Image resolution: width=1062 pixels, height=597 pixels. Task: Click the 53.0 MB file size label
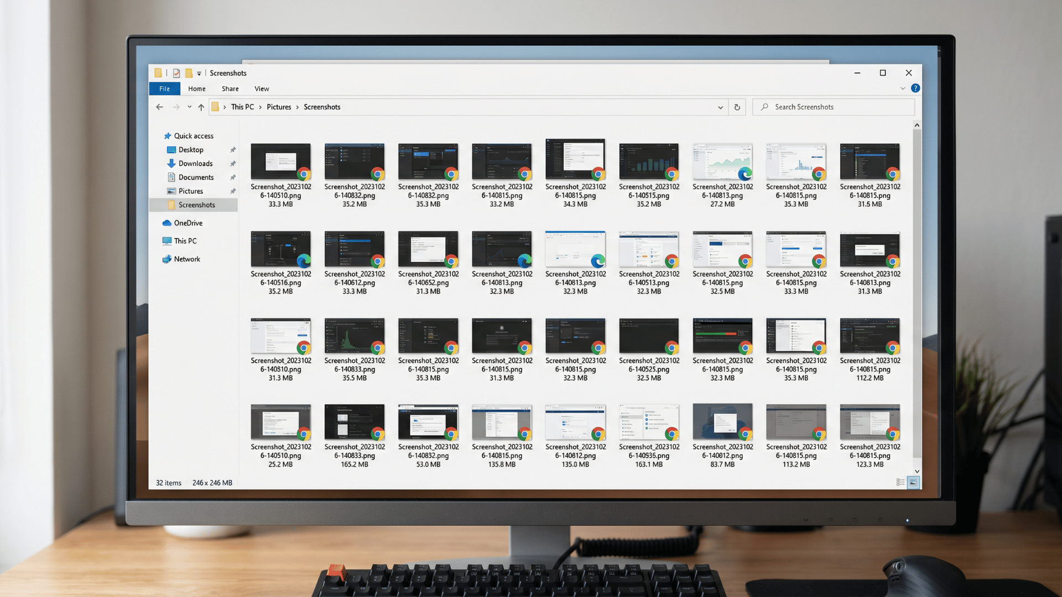[428, 465]
